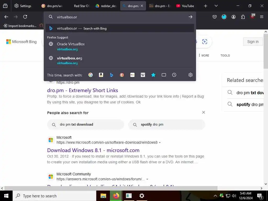The height and width of the screenshot is (201, 268).
Task: Save page to Pocket icon
Action: [215, 17]
